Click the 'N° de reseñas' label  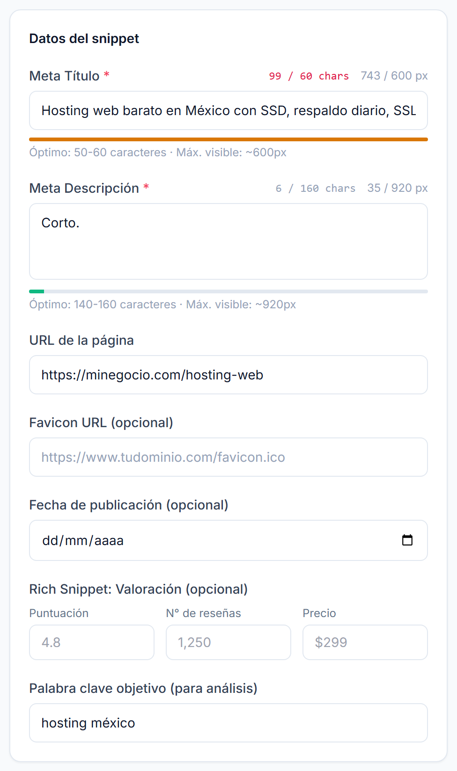click(x=204, y=613)
